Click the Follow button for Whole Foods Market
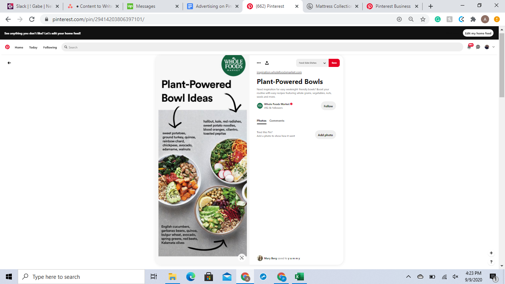The width and height of the screenshot is (505, 284). (328, 106)
